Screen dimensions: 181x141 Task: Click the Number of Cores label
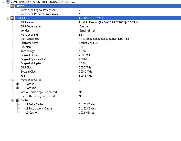tap(31, 80)
